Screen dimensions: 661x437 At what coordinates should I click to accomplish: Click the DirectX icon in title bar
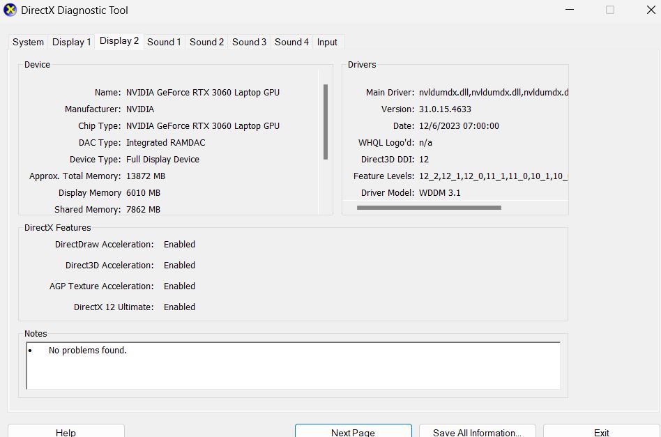(10, 10)
